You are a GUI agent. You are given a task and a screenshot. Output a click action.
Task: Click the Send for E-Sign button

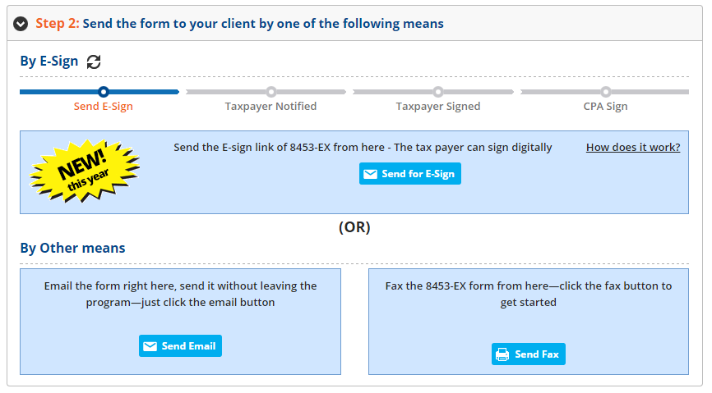point(410,174)
